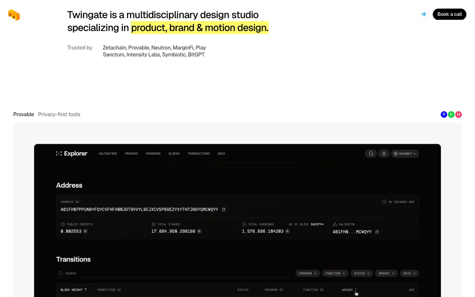Screen dimensions: 475x297
Task: Click the Twingate orange logo
Action: tap(14, 15)
